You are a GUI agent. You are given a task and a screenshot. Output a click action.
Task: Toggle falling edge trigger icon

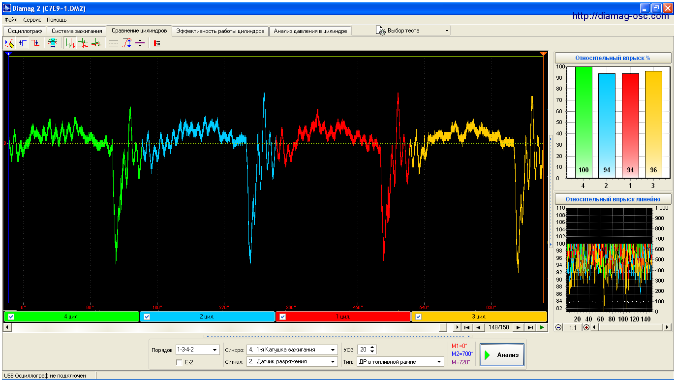[x=35, y=43]
